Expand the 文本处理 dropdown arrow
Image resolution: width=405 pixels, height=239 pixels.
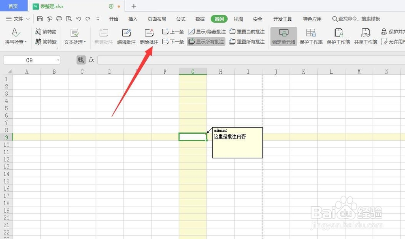tap(85, 42)
